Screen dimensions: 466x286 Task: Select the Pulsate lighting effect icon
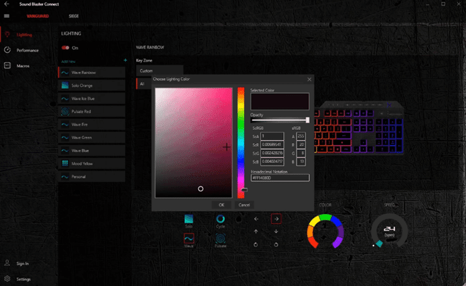pos(221,238)
